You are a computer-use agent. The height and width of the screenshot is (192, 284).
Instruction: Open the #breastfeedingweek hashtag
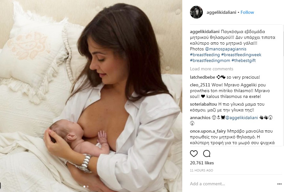click(x=241, y=55)
